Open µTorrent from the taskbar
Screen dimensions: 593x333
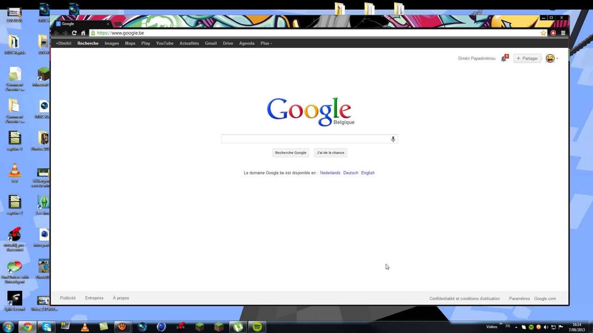click(238, 327)
